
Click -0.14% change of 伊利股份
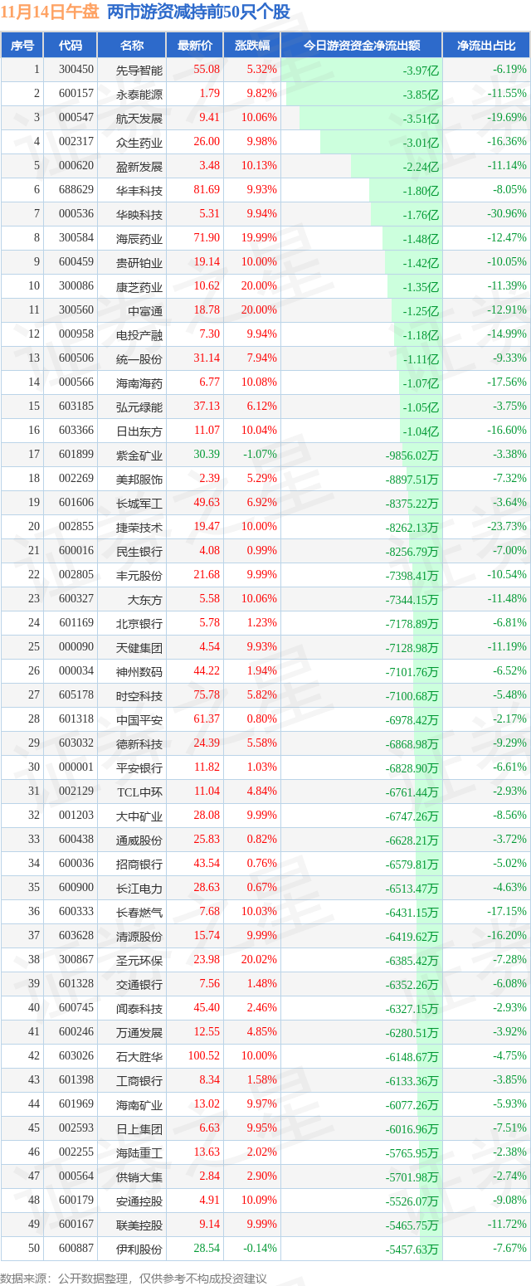(x=262, y=1249)
